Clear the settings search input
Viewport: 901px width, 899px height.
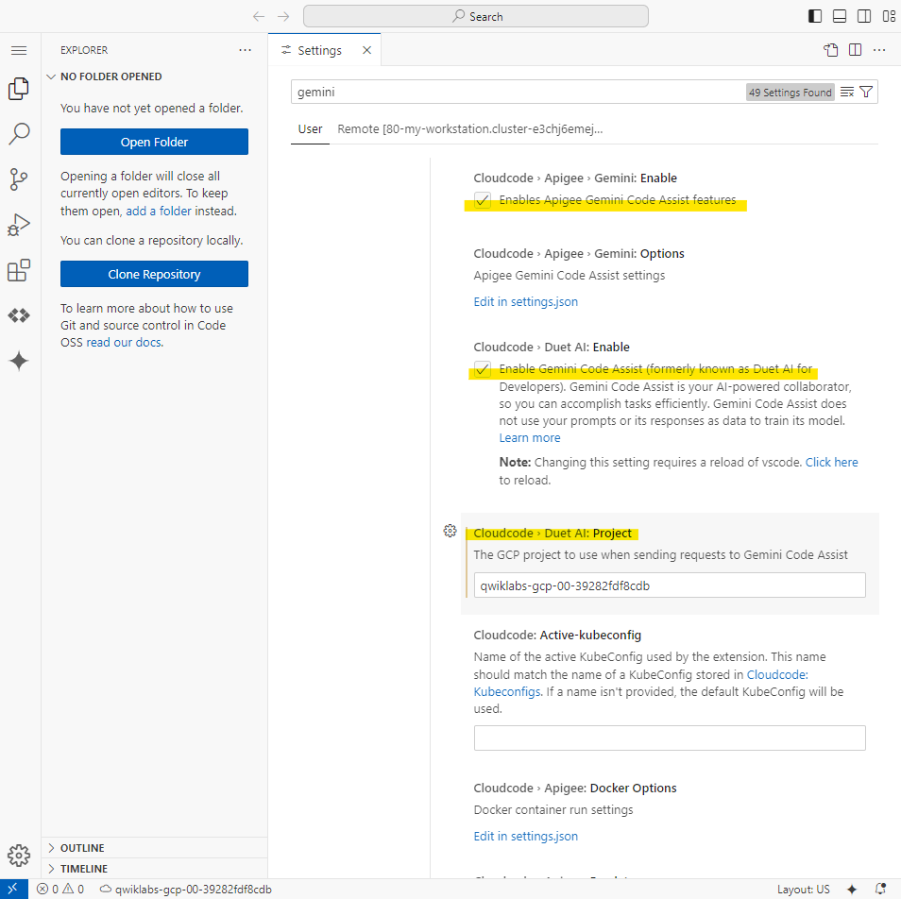tap(847, 92)
